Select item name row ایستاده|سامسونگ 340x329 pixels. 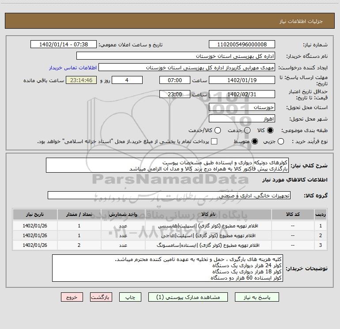point(208,245)
